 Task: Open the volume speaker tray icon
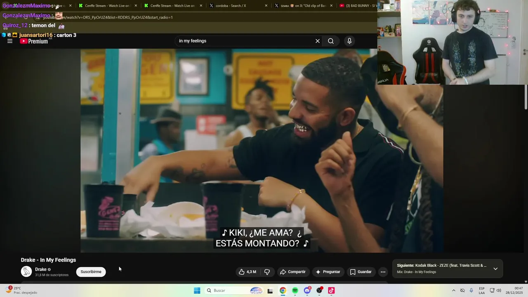pos(499,290)
